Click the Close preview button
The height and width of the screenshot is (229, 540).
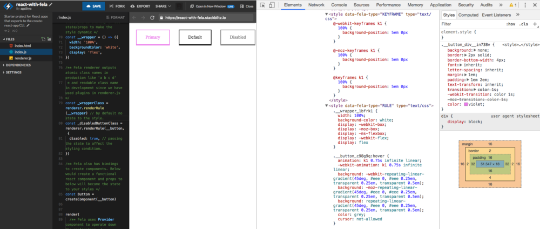tap(246, 6)
